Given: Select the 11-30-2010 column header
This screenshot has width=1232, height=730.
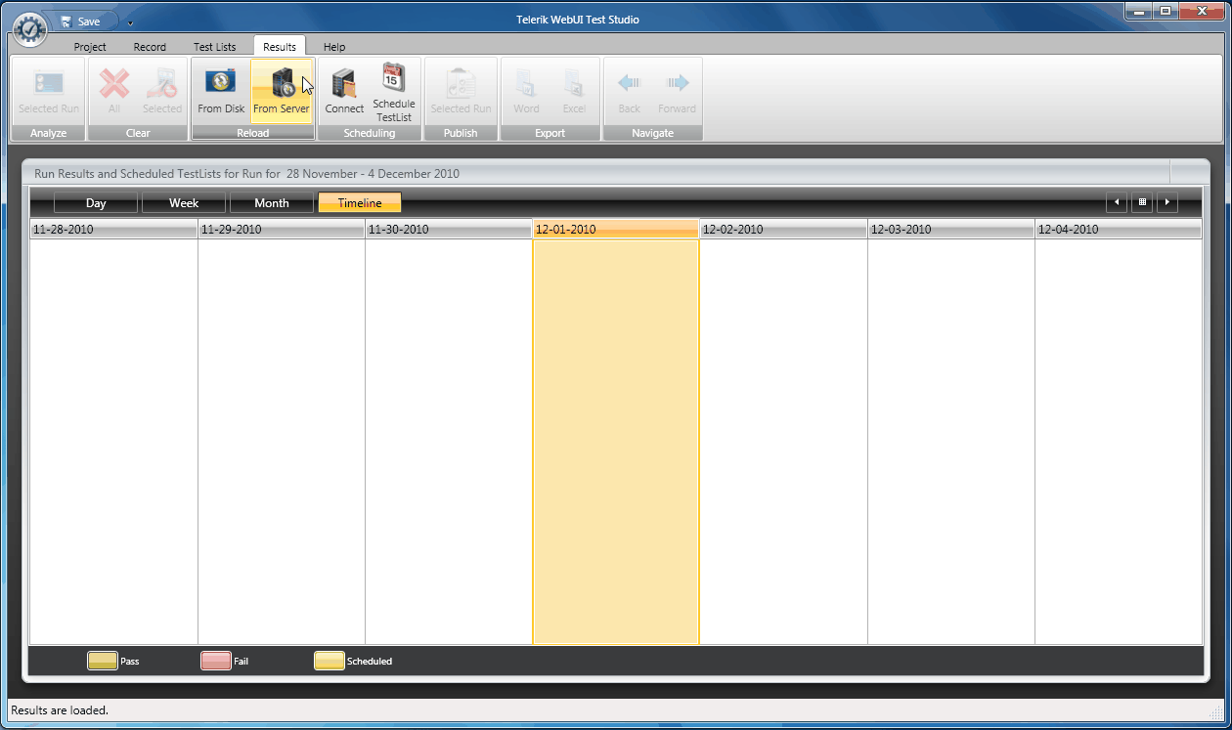Looking at the screenshot, I should point(449,230).
